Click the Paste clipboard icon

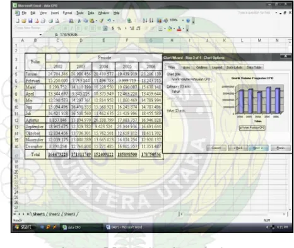point(91,21)
